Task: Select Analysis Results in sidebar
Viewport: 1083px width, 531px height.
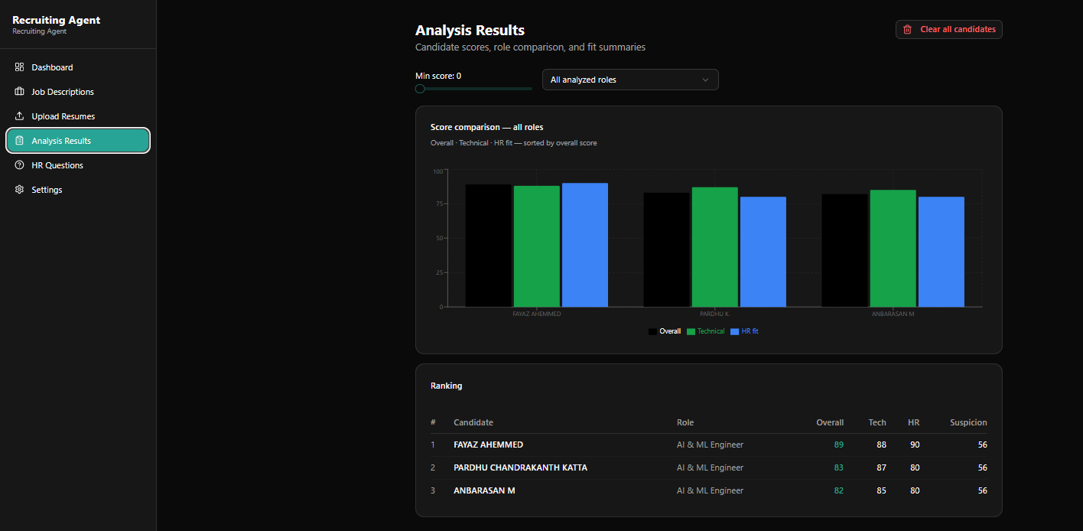Action: [78, 141]
